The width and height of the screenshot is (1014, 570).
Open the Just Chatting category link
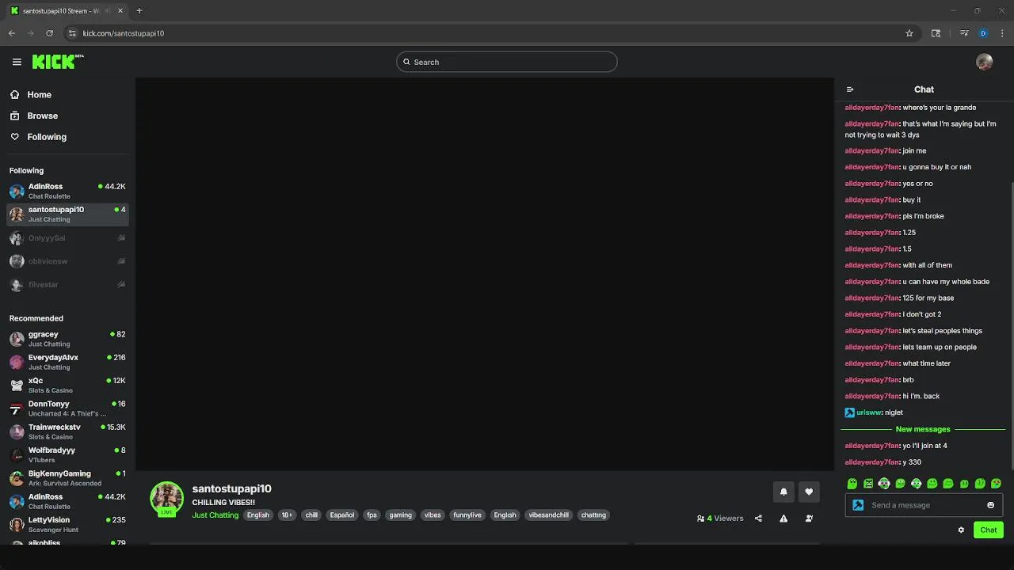pyautogui.click(x=215, y=515)
